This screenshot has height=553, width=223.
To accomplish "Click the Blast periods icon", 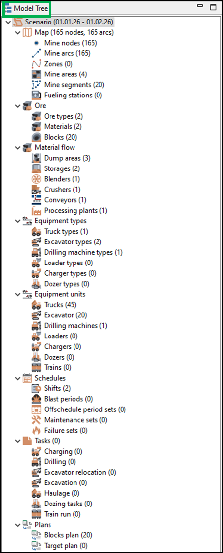I will pos(36,399).
